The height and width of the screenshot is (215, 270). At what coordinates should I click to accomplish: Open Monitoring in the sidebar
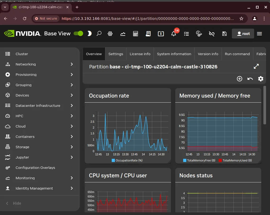tap(25, 178)
